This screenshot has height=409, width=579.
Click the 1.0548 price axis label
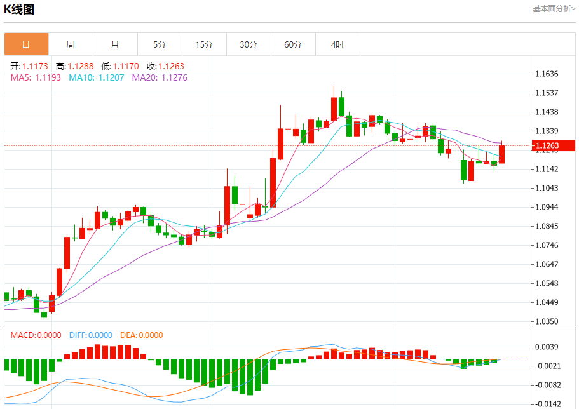coord(547,283)
